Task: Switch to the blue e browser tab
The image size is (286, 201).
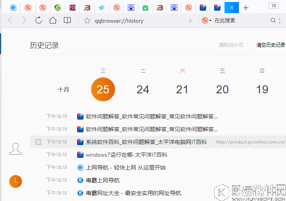Action: [x=13, y=8]
